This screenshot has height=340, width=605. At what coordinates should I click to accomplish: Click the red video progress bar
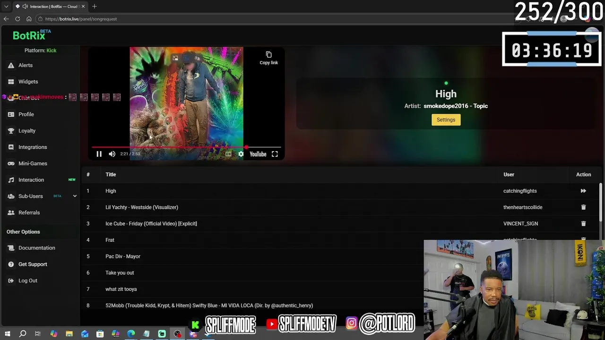click(187, 147)
